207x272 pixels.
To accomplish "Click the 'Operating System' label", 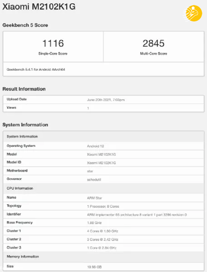I will (21, 146).
